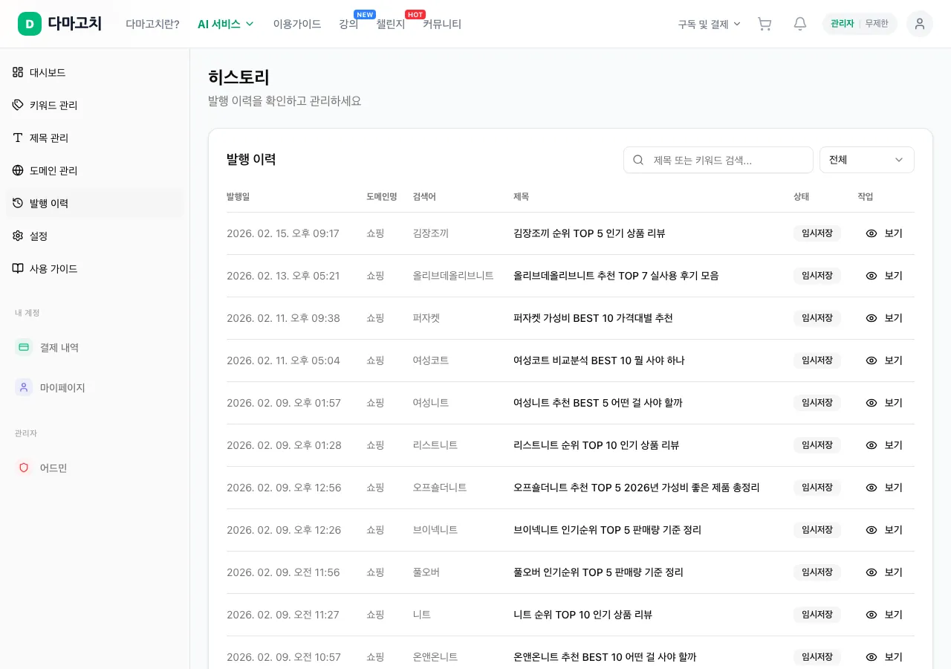Click the 제목 관리 T icon

click(x=18, y=138)
